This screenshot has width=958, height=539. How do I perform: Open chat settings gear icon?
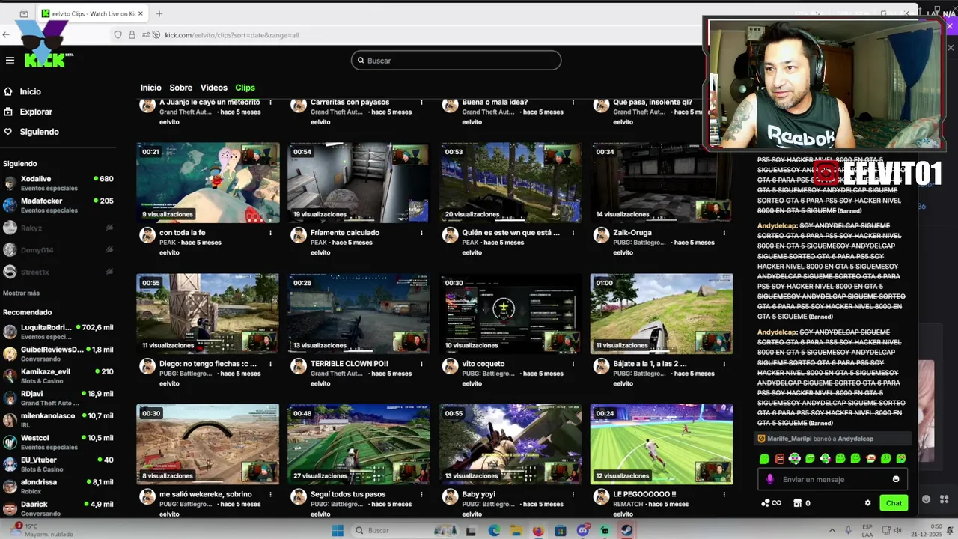[x=867, y=503]
